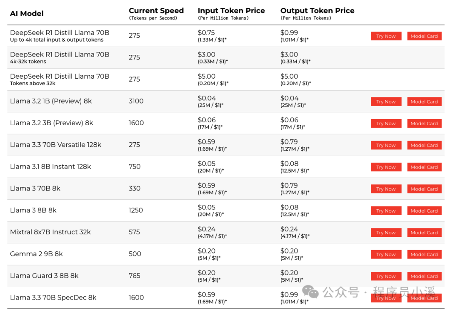Click Try Now for DeepSeek R1 Distill Llama 70B
Screen dimensions: 450x310
pyautogui.click(x=386, y=36)
